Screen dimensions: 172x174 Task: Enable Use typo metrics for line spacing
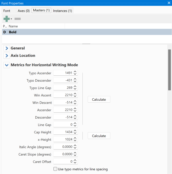click(x=55, y=169)
